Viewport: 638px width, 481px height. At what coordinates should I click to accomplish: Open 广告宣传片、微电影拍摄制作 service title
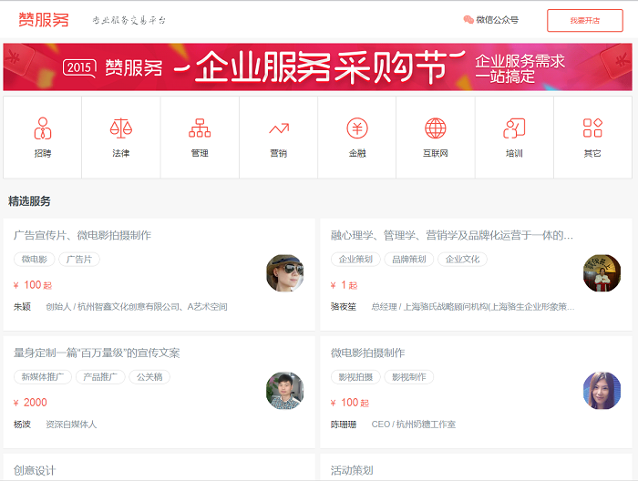(82, 235)
